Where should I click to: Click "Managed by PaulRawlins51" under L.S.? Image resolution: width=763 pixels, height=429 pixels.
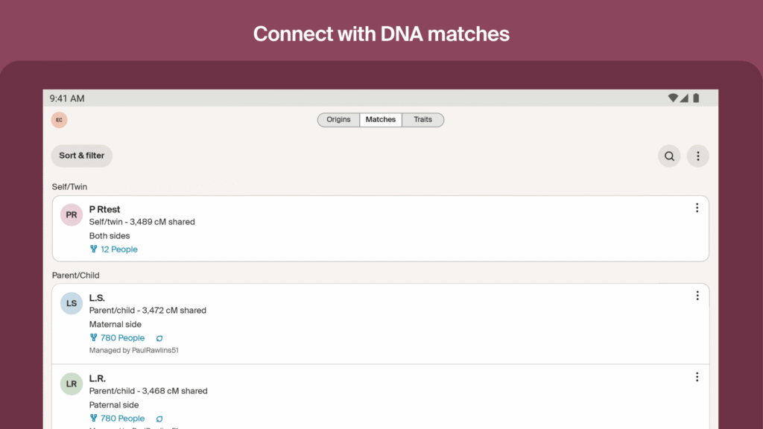(x=133, y=350)
